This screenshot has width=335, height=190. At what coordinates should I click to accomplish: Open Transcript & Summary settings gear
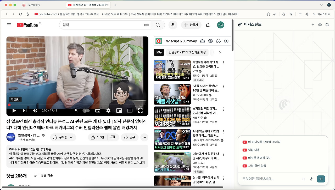pyautogui.click(x=226, y=41)
